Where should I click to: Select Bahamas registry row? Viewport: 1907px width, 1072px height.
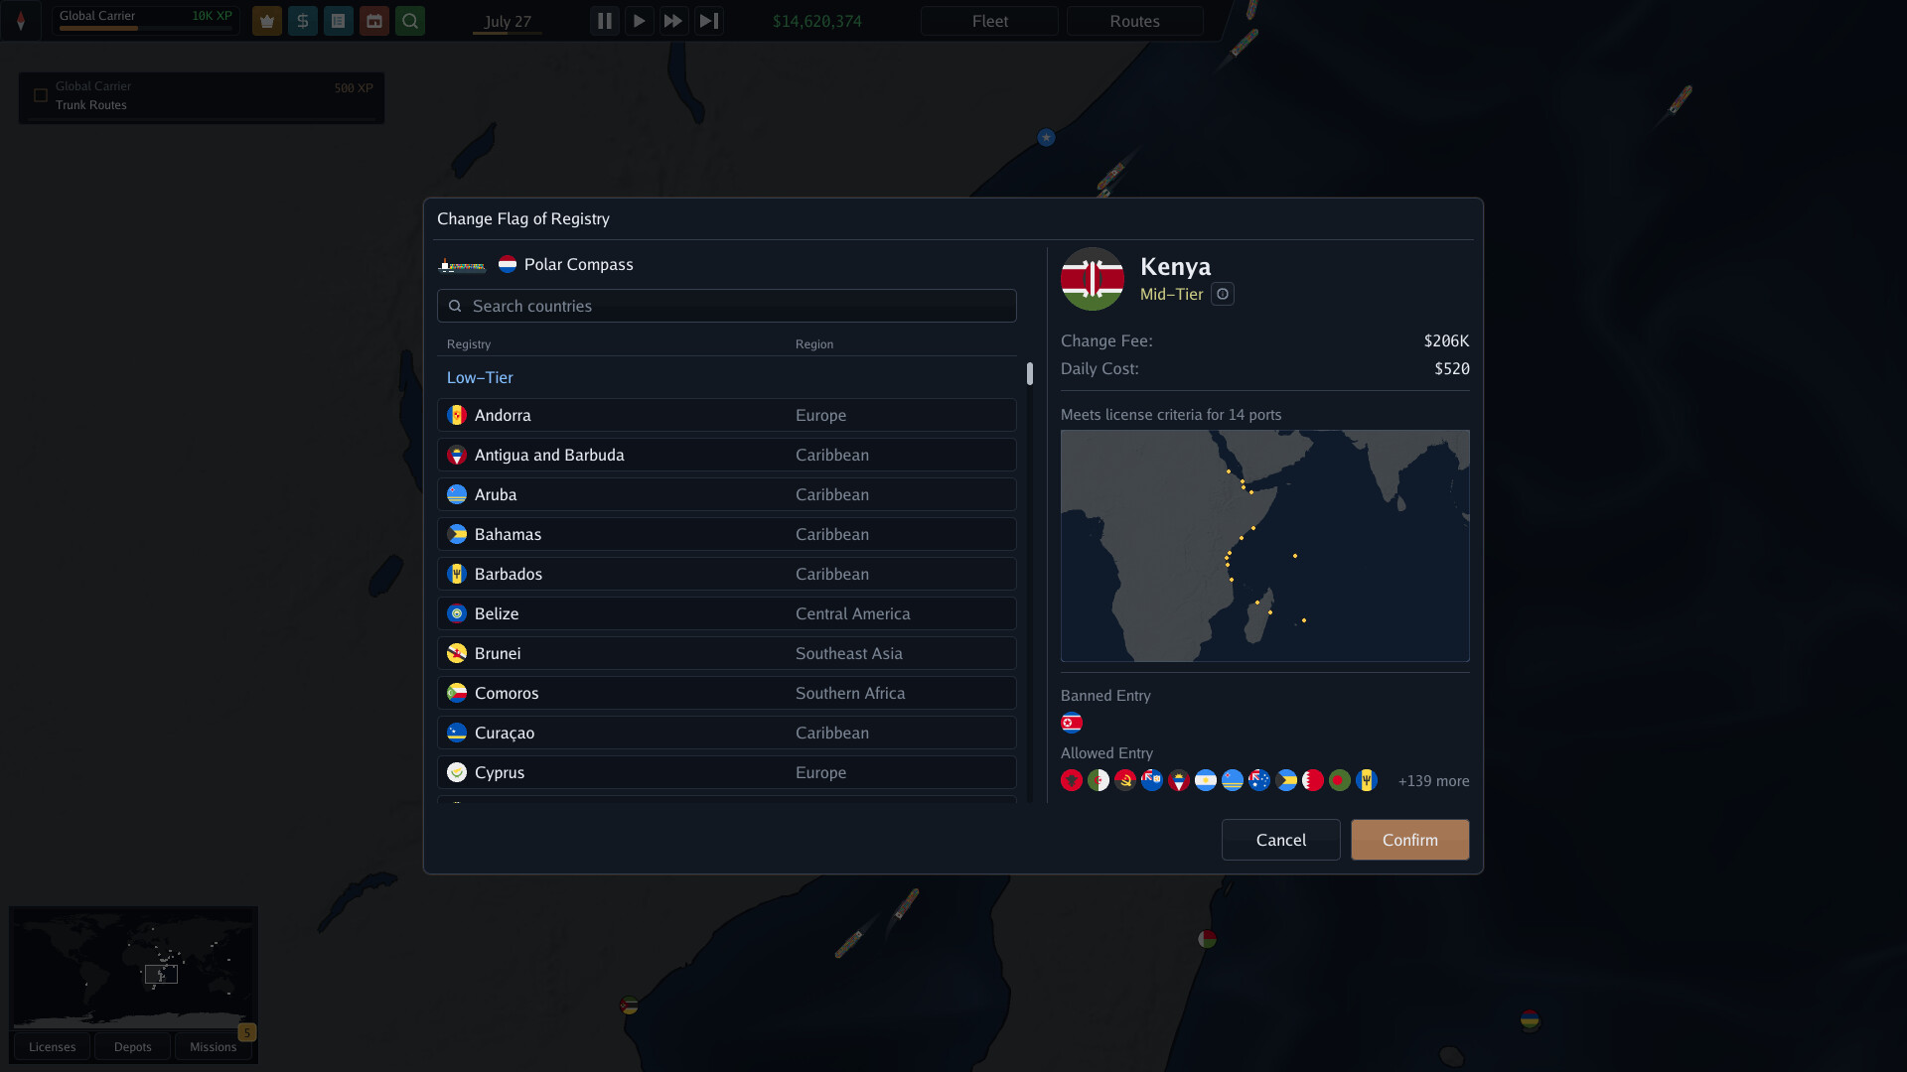coord(726,534)
